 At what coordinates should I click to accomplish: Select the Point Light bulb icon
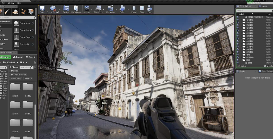[x=16, y=44]
